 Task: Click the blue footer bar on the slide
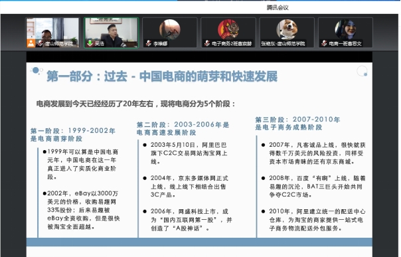(199, 242)
